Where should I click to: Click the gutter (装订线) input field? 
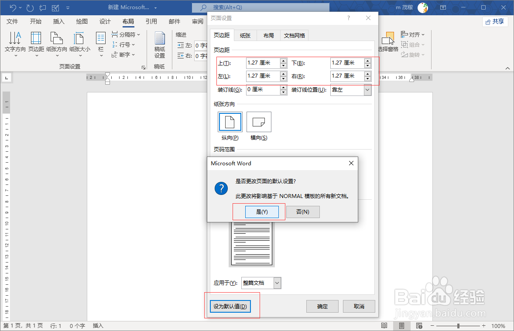[x=263, y=89]
